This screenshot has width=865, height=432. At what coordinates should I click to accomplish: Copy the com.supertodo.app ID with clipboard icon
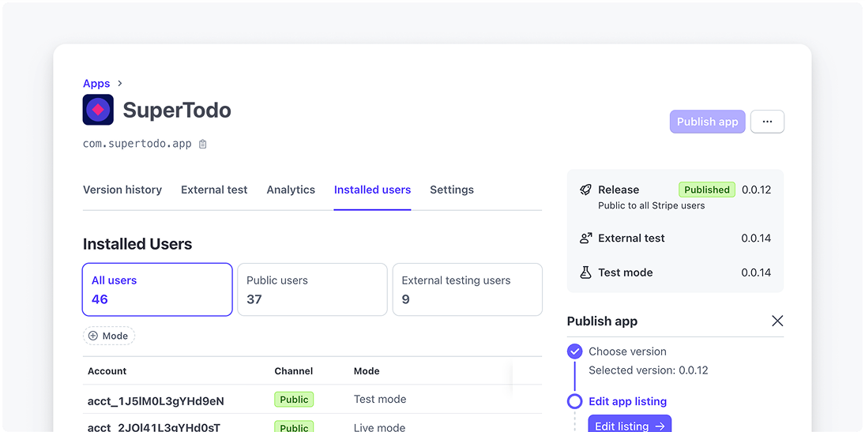tap(203, 144)
